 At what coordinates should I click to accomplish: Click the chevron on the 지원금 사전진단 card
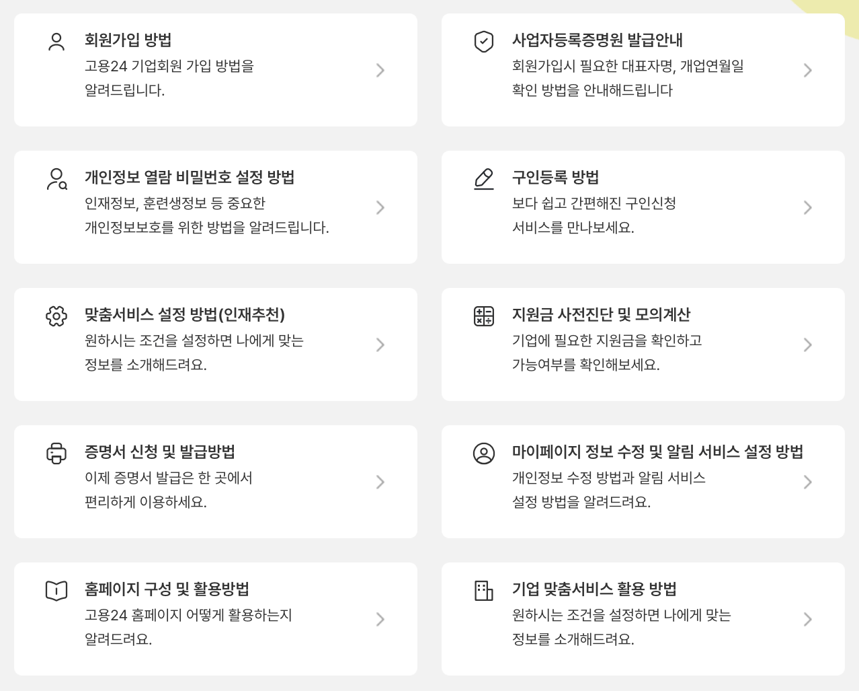click(808, 344)
